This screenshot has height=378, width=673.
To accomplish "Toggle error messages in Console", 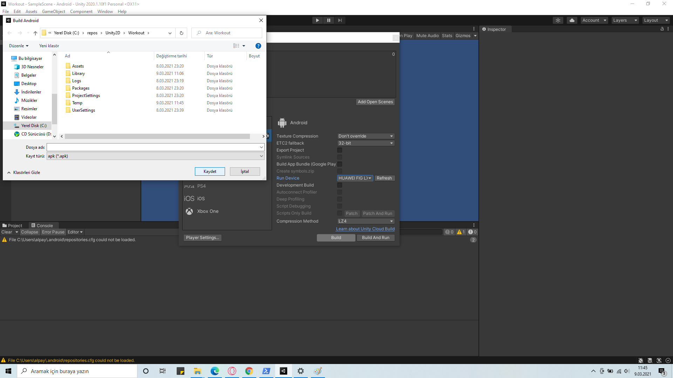I will pyautogui.click(x=473, y=232).
